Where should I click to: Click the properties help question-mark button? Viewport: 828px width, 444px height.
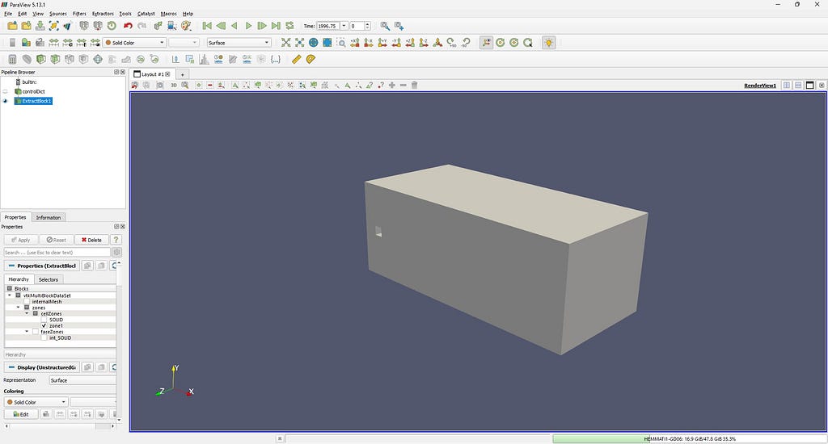(x=116, y=240)
